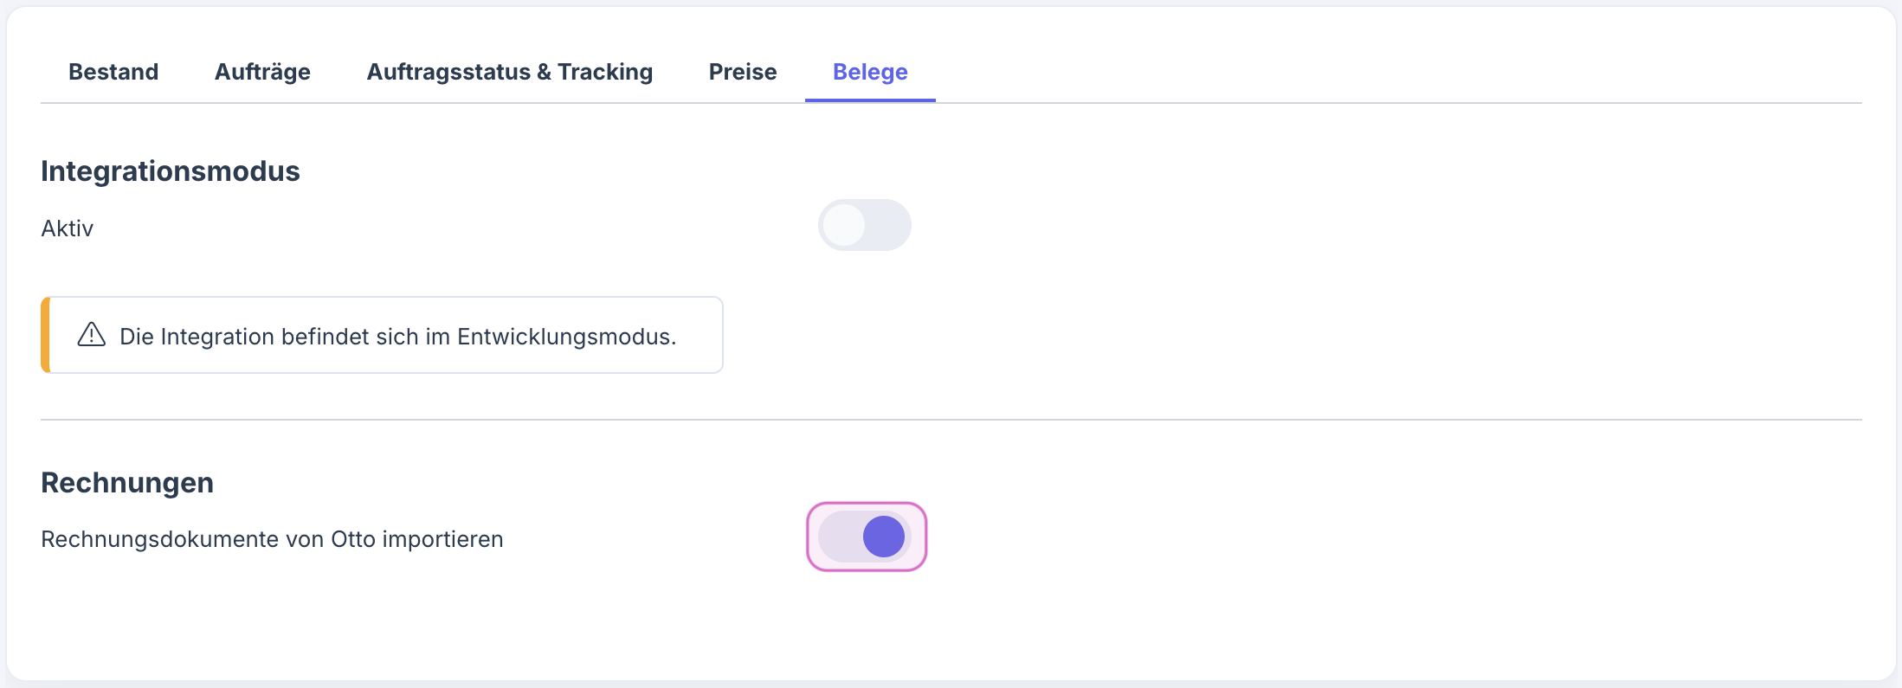
Task: Click the blue underline beneath Belege
Action: [x=870, y=100]
